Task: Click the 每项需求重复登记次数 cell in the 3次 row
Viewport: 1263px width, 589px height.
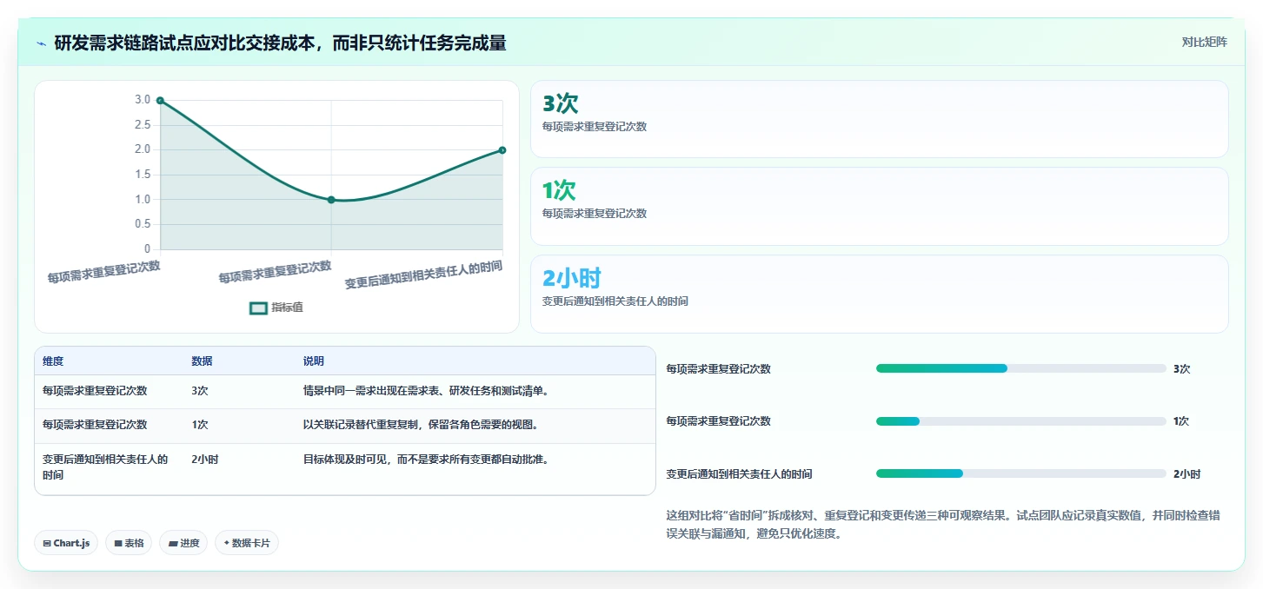Action: tap(95, 391)
